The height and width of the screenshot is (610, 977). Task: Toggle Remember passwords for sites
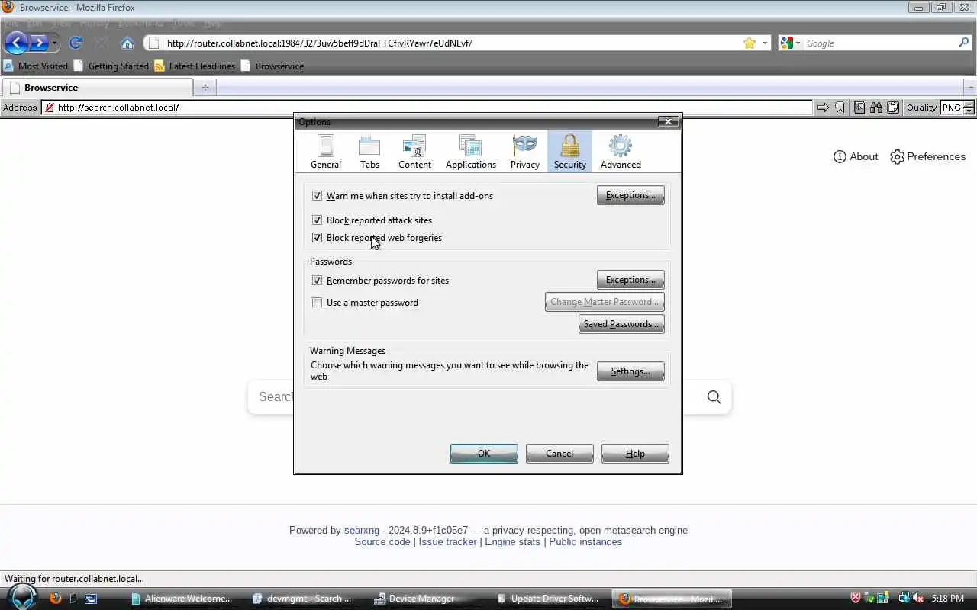click(317, 281)
